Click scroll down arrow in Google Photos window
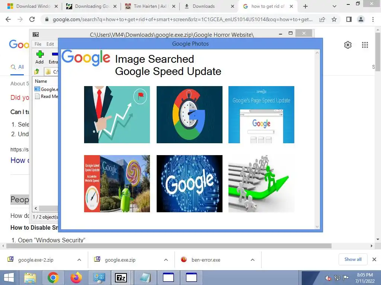The image size is (381, 285). (317, 227)
